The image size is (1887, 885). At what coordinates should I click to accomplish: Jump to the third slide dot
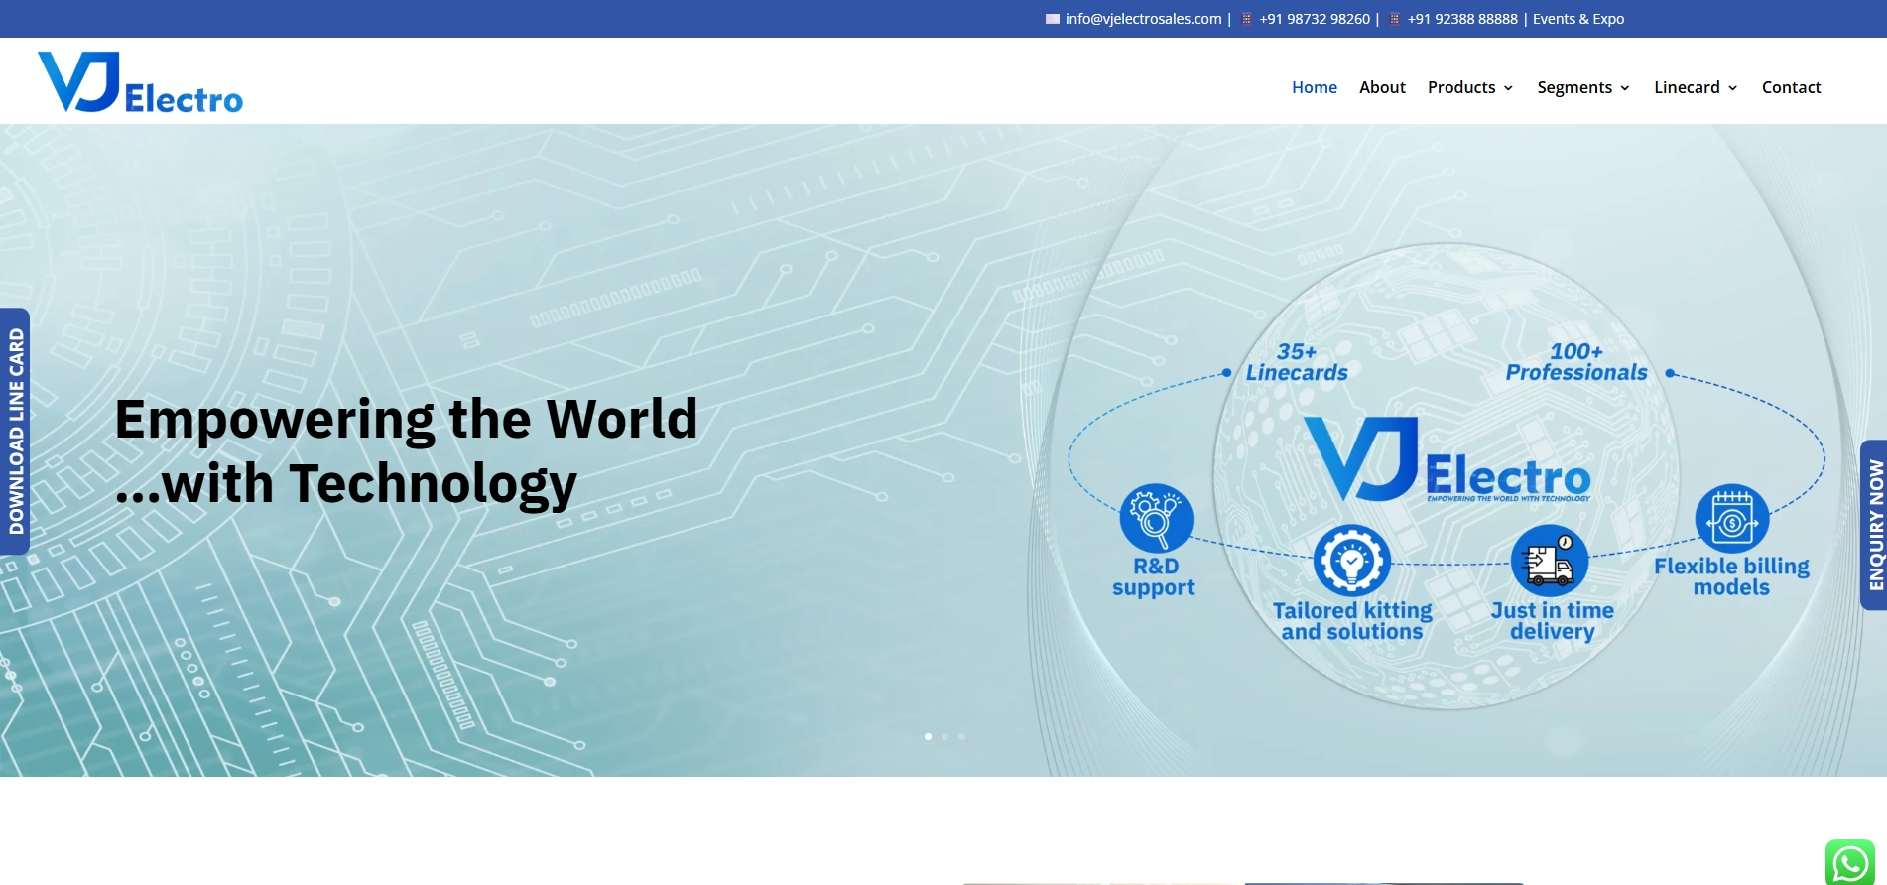pos(961,736)
